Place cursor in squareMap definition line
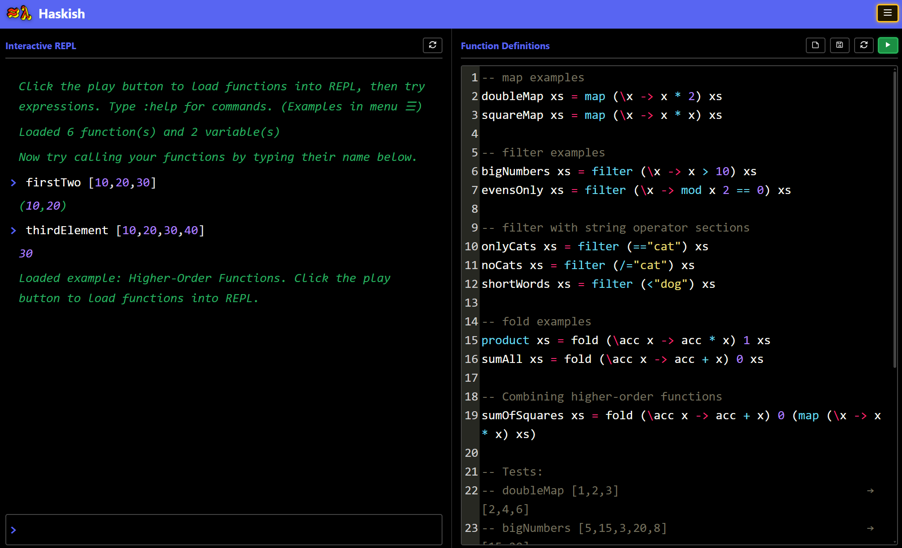The image size is (902, 548). (602, 115)
